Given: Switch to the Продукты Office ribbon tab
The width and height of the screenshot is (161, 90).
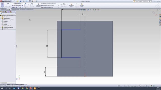Looking at the screenshot, I should coord(30,9).
